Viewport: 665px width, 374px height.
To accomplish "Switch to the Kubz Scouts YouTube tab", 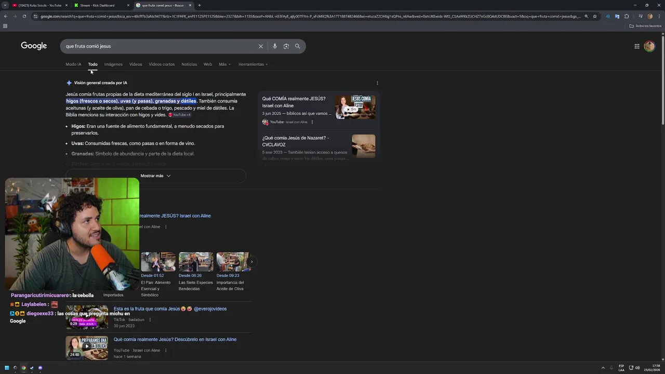I will (40, 5).
